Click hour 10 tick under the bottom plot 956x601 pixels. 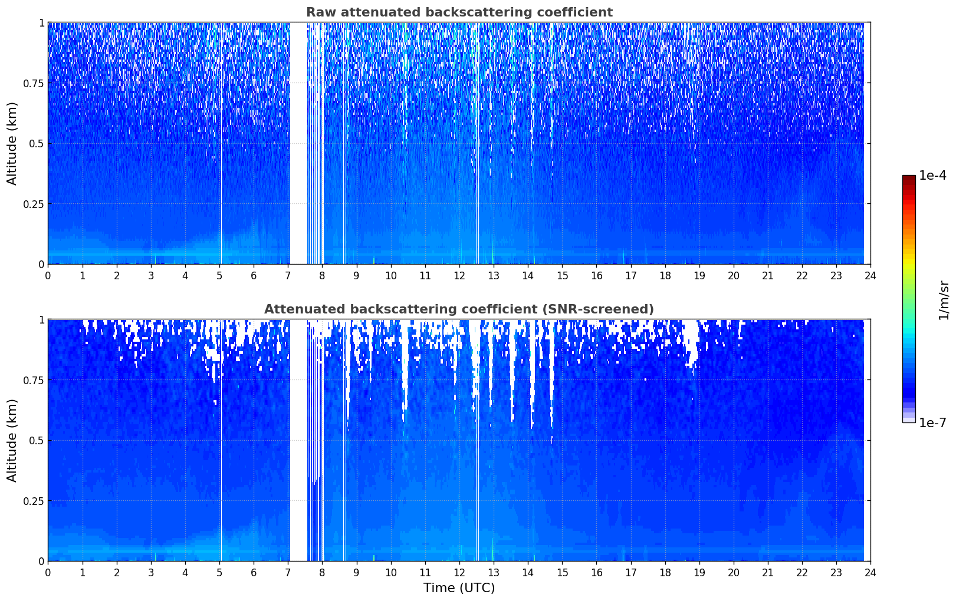pyautogui.click(x=391, y=572)
